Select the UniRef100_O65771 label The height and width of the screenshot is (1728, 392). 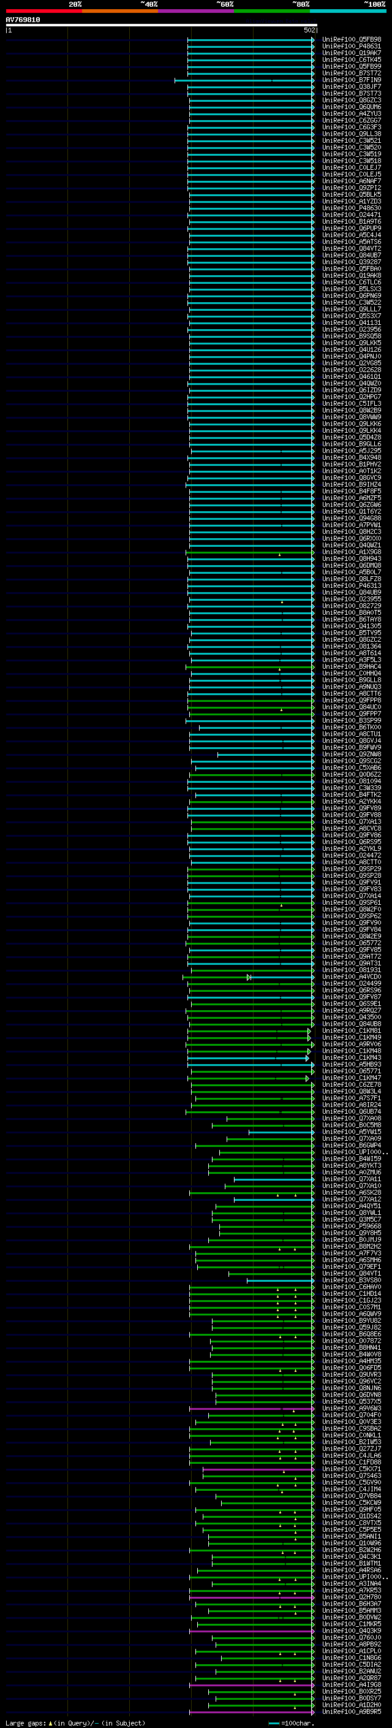tap(351, 1071)
